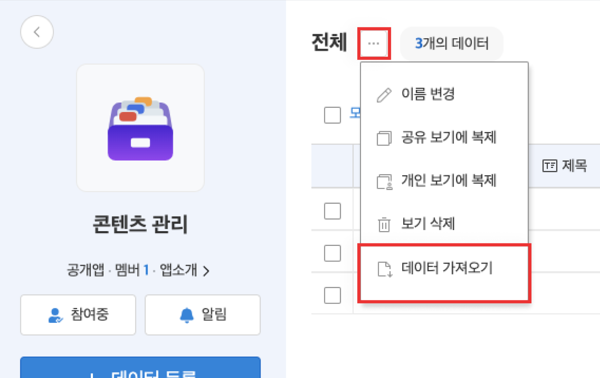Open the three-dot view options menu
Image resolution: width=600 pixels, height=378 pixels.
pyautogui.click(x=374, y=43)
